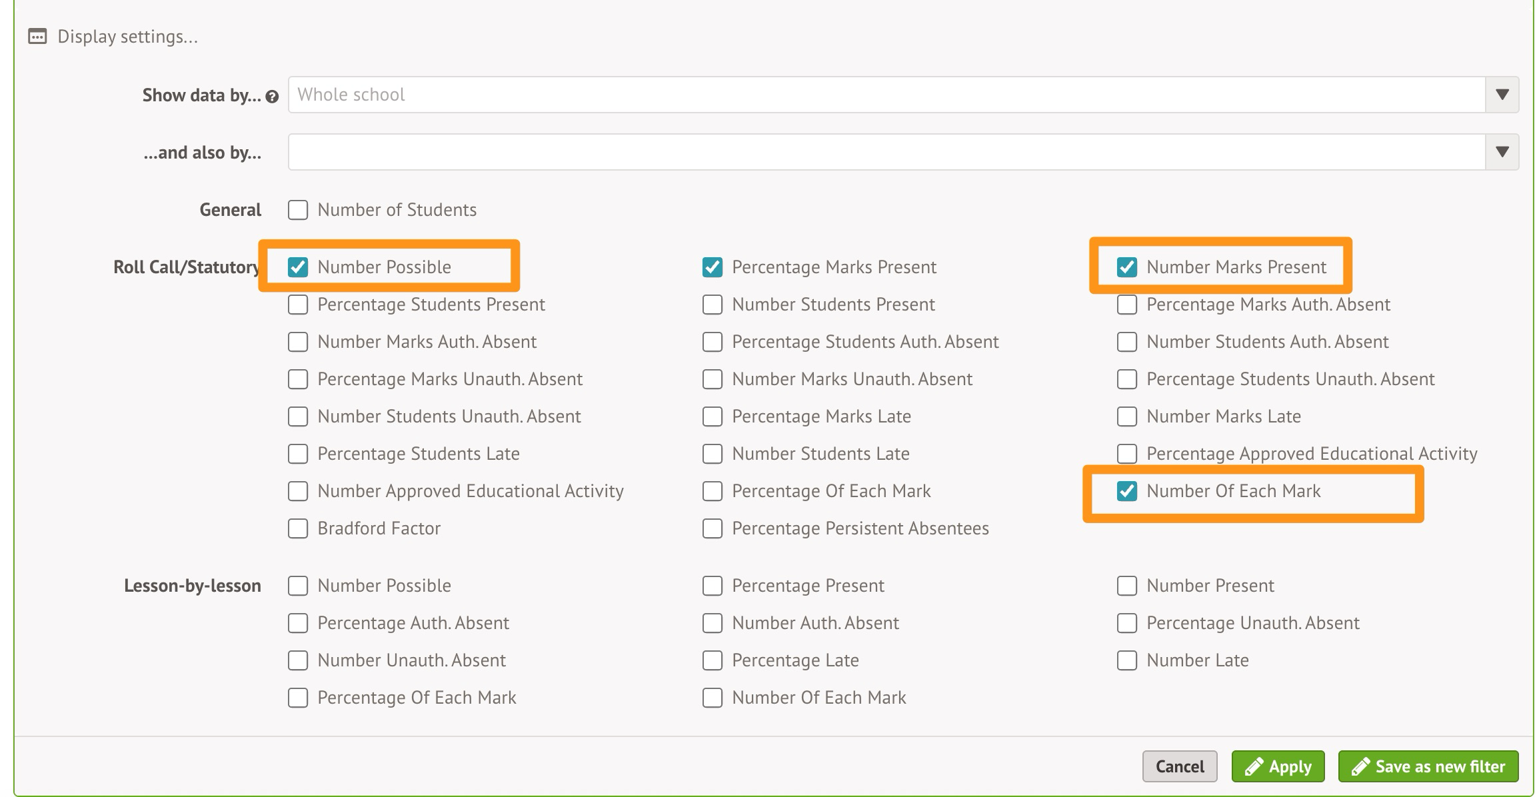Image resolution: width=1537 pixels, height=797 pixels.
Task: Tick the Lesson-by-lesson Number Late checkbox
Action: point(1127,660)
